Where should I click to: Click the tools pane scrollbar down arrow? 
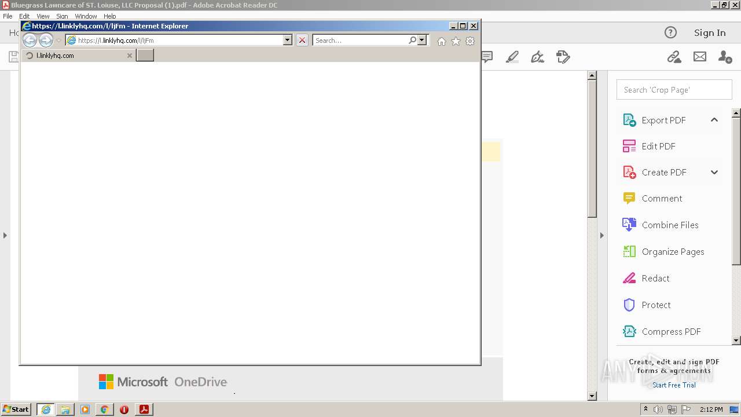point(736,341)
